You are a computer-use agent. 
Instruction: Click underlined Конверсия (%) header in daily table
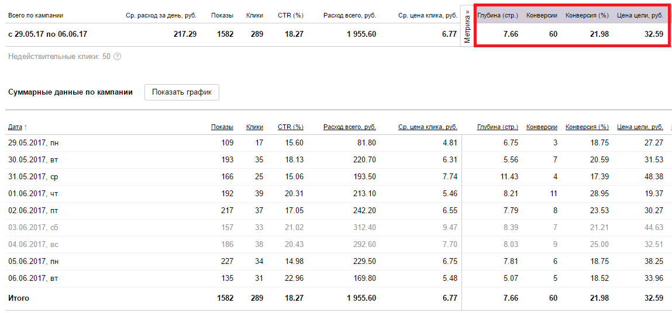click(587, 127)
